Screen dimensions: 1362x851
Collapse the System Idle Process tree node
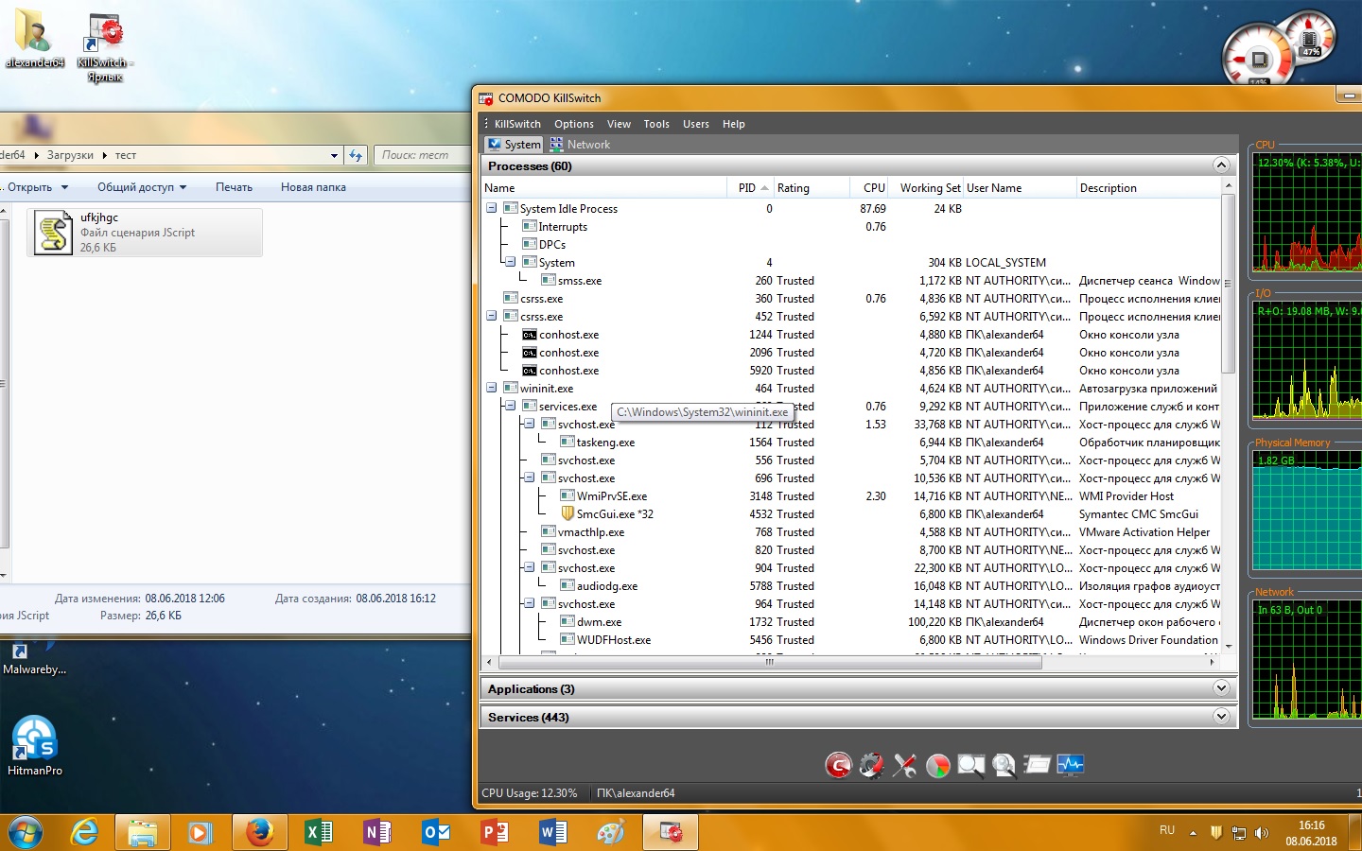(492, 208)
